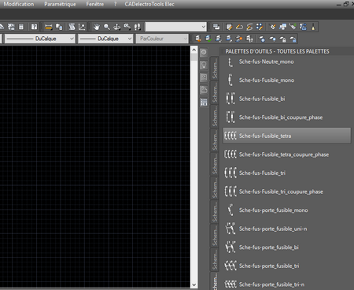Viewport: 354px width, 290px height.
Task: Click the Layer Off lightbulb icon
Action: coord(272,39)
